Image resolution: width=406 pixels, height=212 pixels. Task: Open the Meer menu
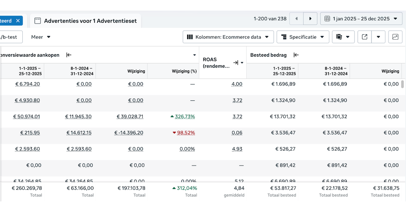(41, 37)
